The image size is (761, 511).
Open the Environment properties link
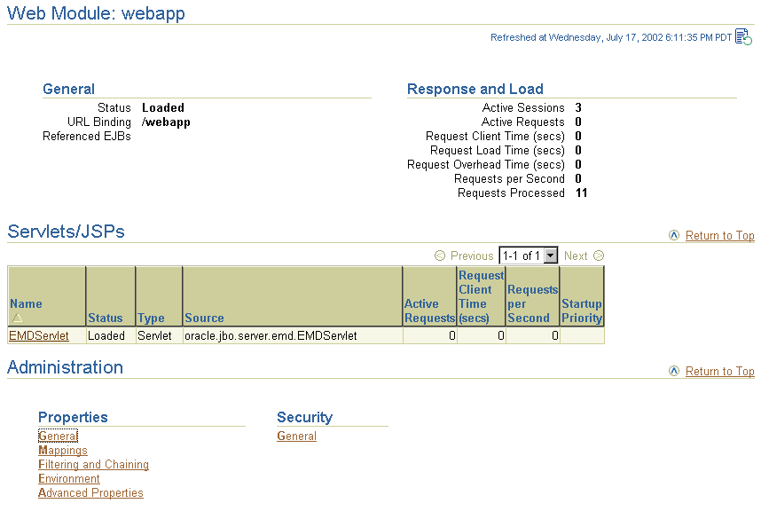tap(68, 479)
